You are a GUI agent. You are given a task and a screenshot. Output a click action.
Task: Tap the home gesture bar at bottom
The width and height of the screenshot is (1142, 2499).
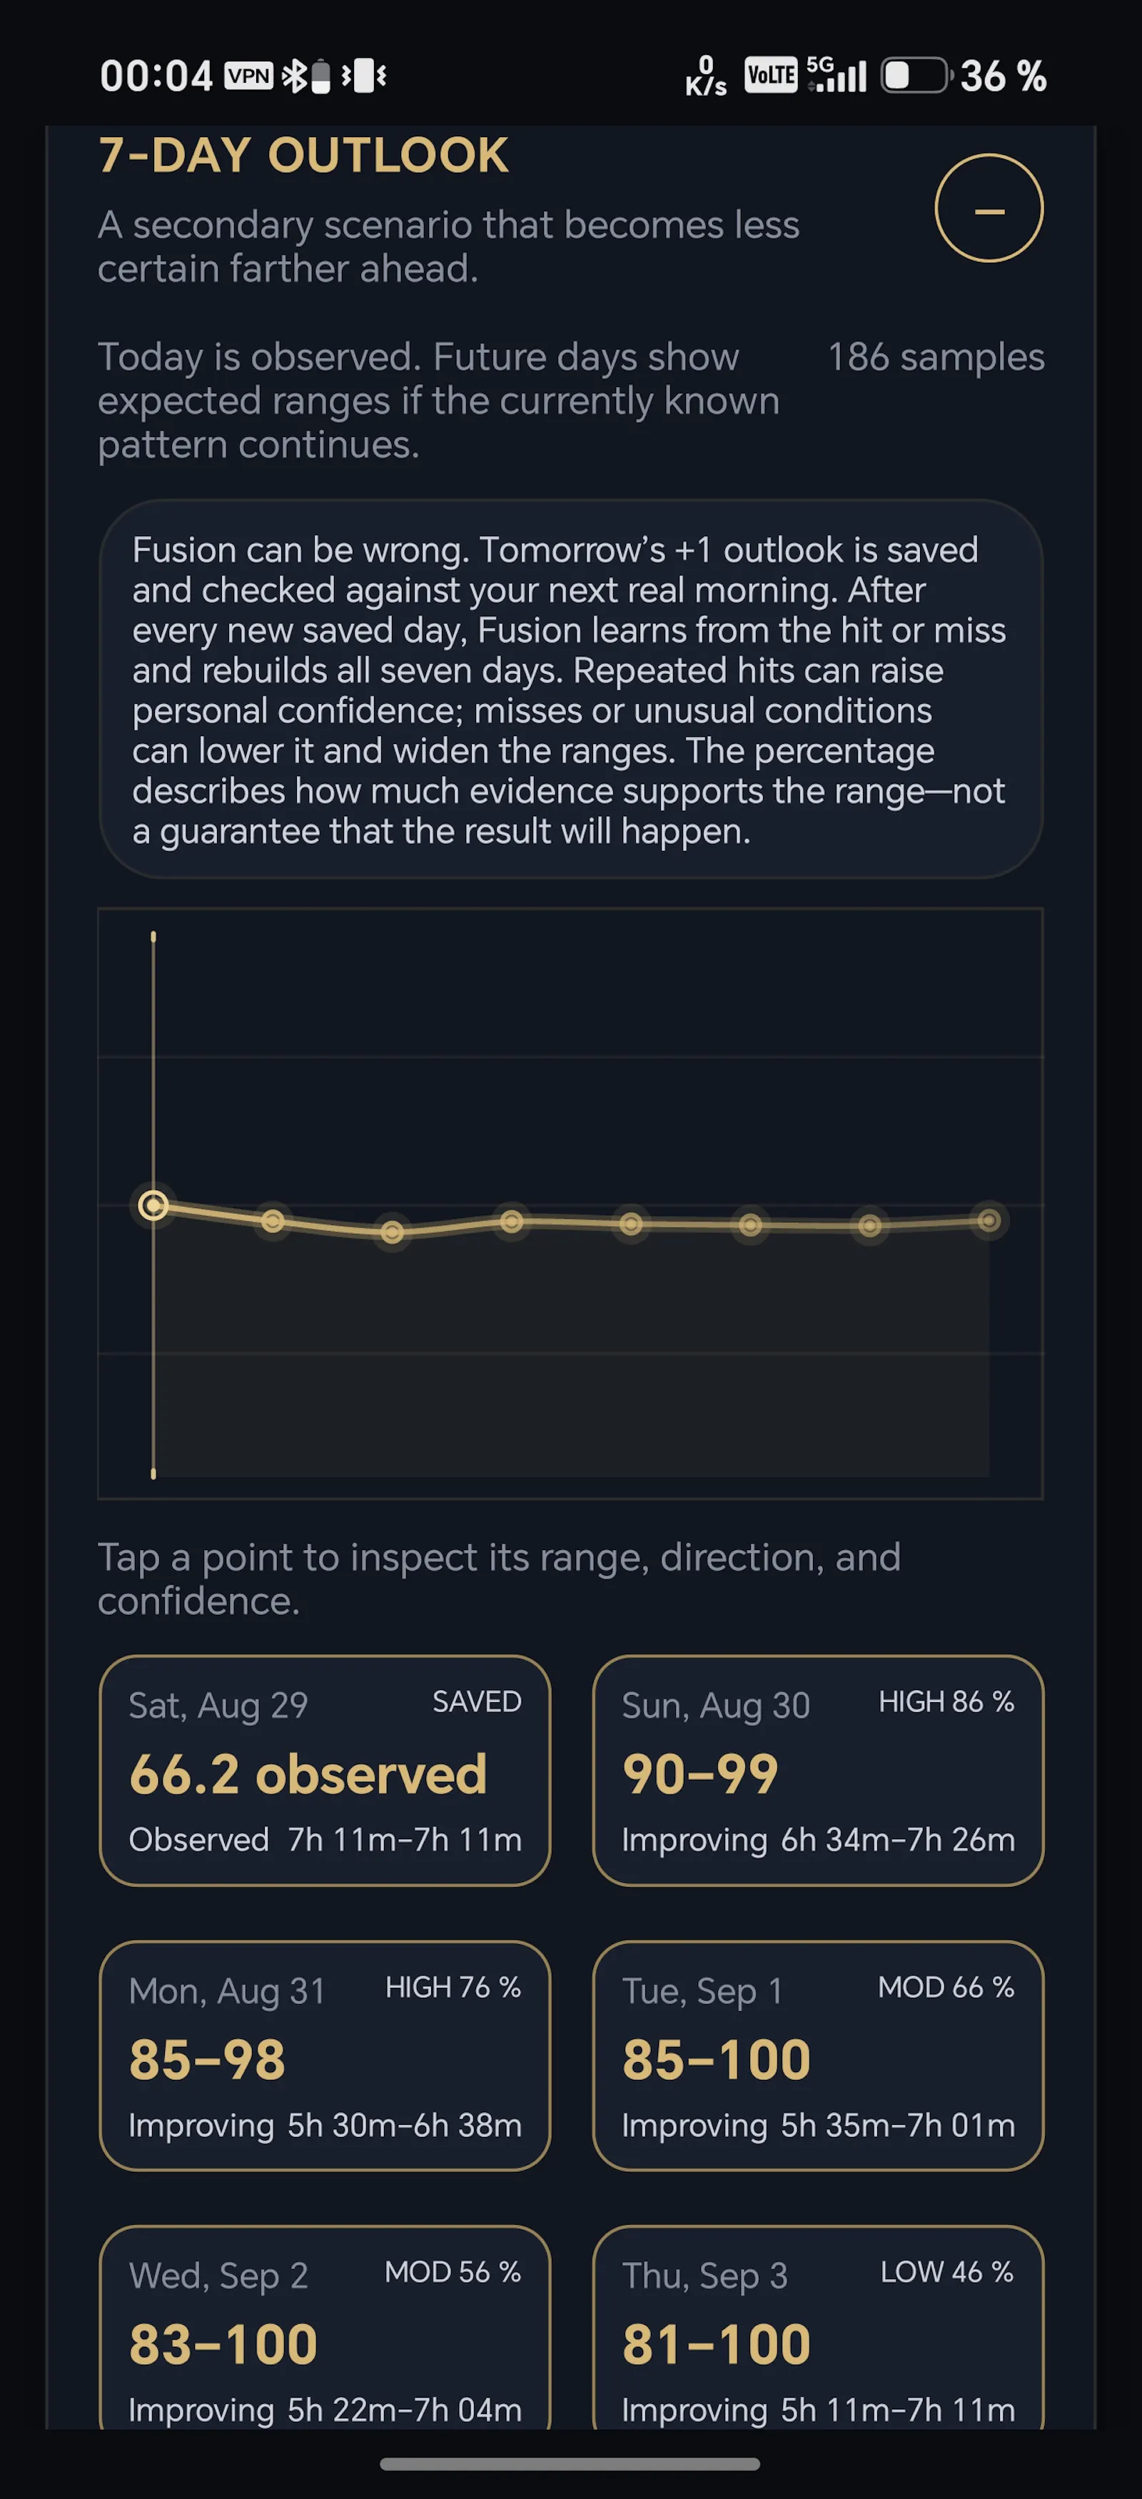pos(570,2463)
